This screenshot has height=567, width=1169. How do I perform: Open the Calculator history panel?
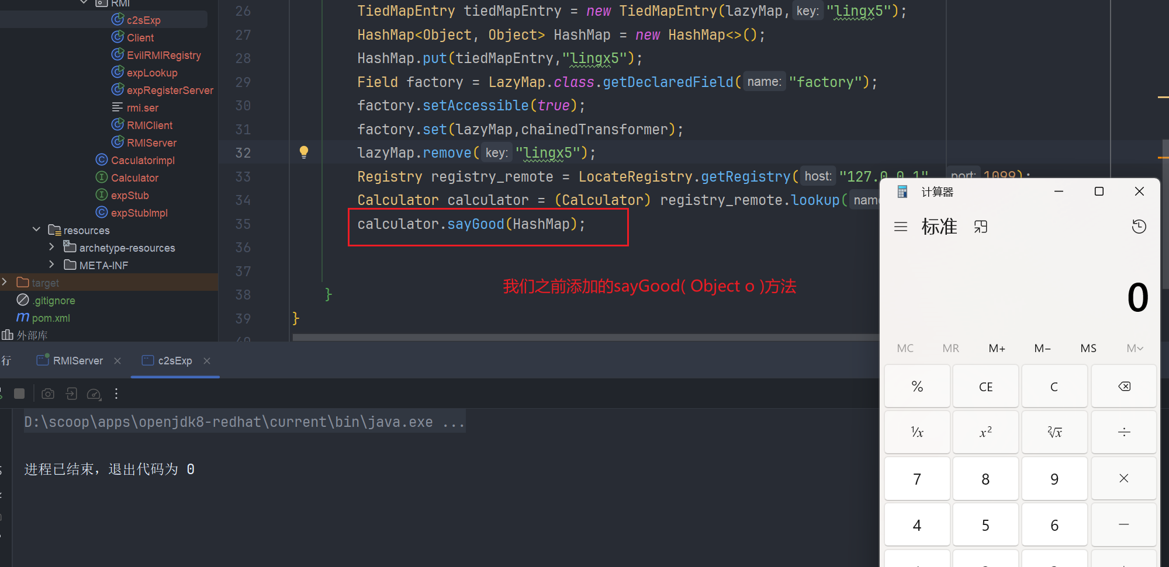point(1139,227)
